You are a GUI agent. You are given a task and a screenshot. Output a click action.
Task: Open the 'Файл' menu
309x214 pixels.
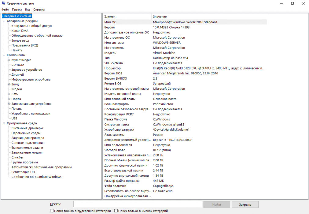tap(5, 9)
